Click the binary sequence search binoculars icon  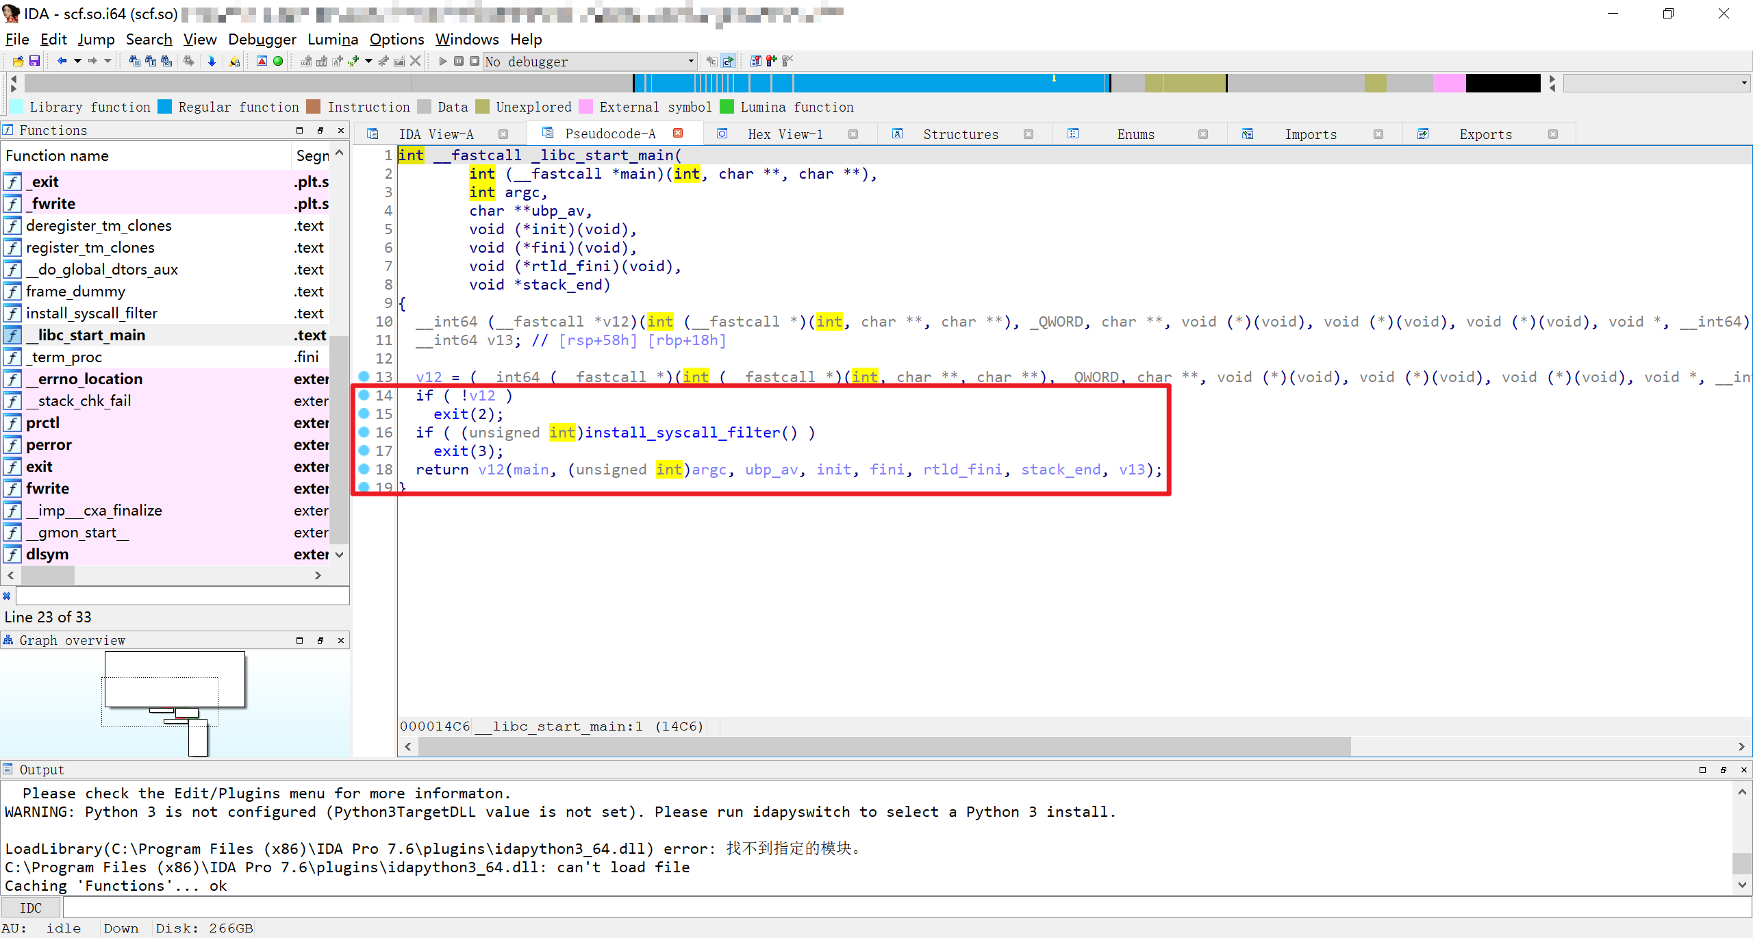point(166,61)
